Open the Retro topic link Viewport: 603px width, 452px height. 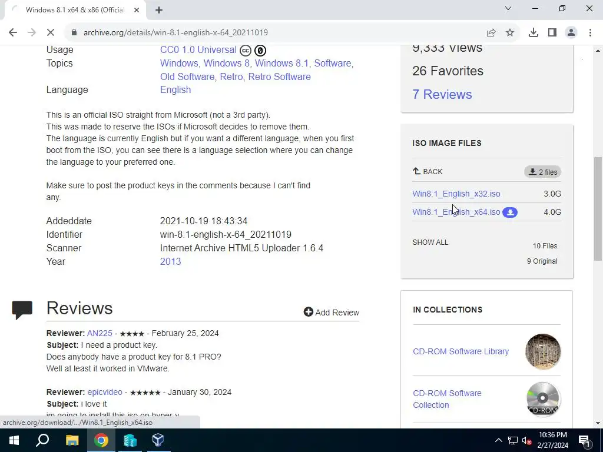click(231, 77)
